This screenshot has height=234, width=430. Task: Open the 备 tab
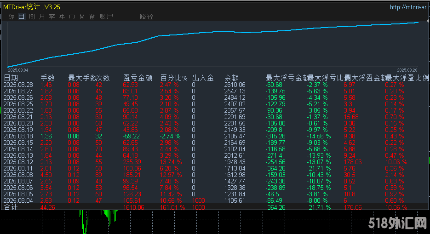tap(92, 17)
